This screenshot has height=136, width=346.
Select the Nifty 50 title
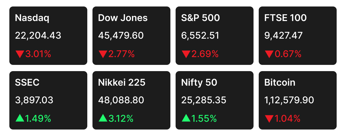point(199,83)
